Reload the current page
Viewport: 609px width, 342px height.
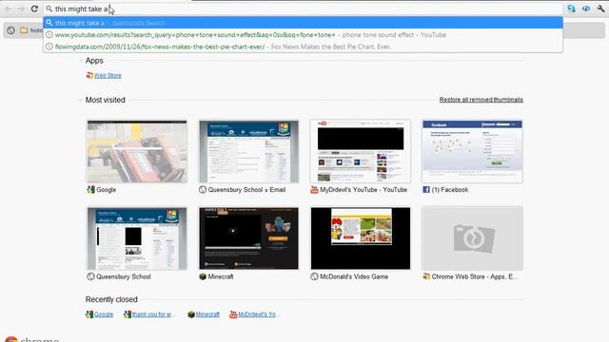coord(34,9)
